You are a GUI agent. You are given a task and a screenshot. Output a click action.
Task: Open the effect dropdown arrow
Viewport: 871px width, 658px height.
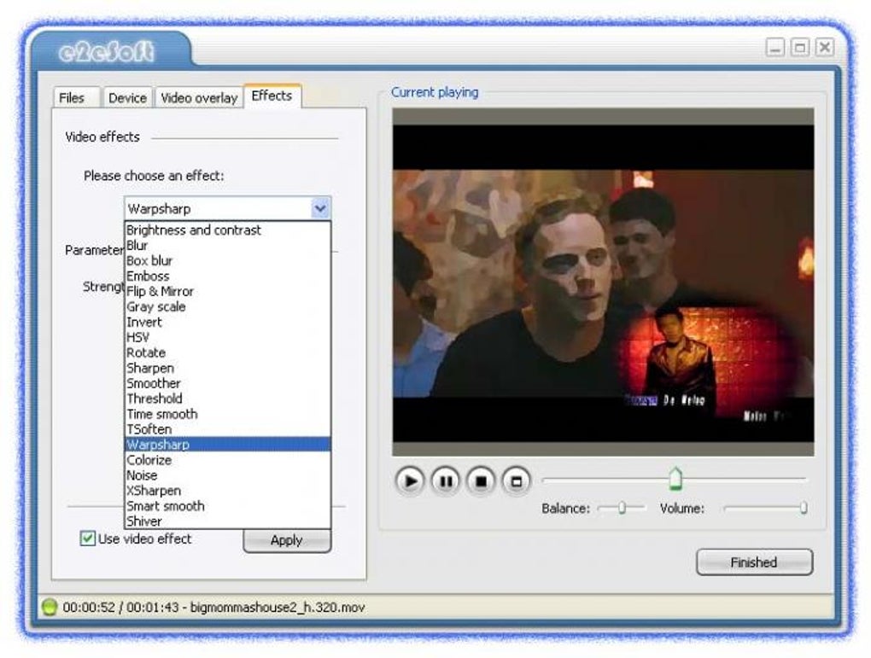click(320, 209)
